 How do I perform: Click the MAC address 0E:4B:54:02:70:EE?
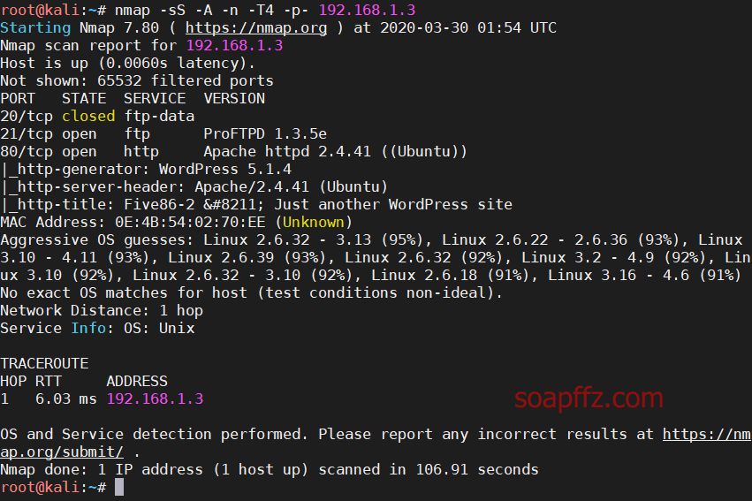[190, 222]
